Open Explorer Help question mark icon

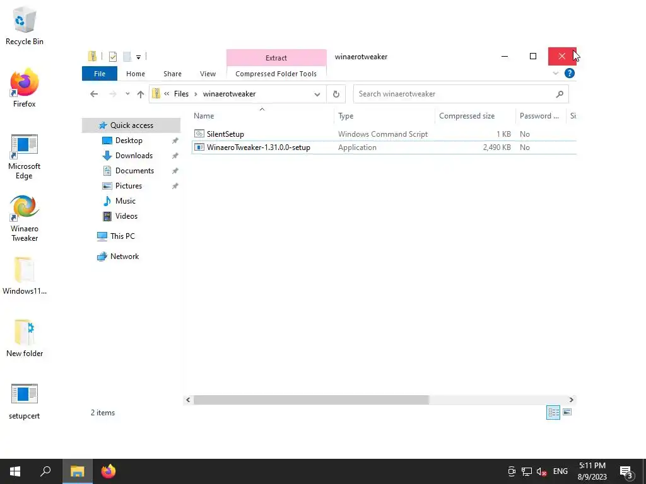570,73
